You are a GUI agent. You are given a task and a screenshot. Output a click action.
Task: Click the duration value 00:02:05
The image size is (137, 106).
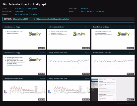[85, 8]
